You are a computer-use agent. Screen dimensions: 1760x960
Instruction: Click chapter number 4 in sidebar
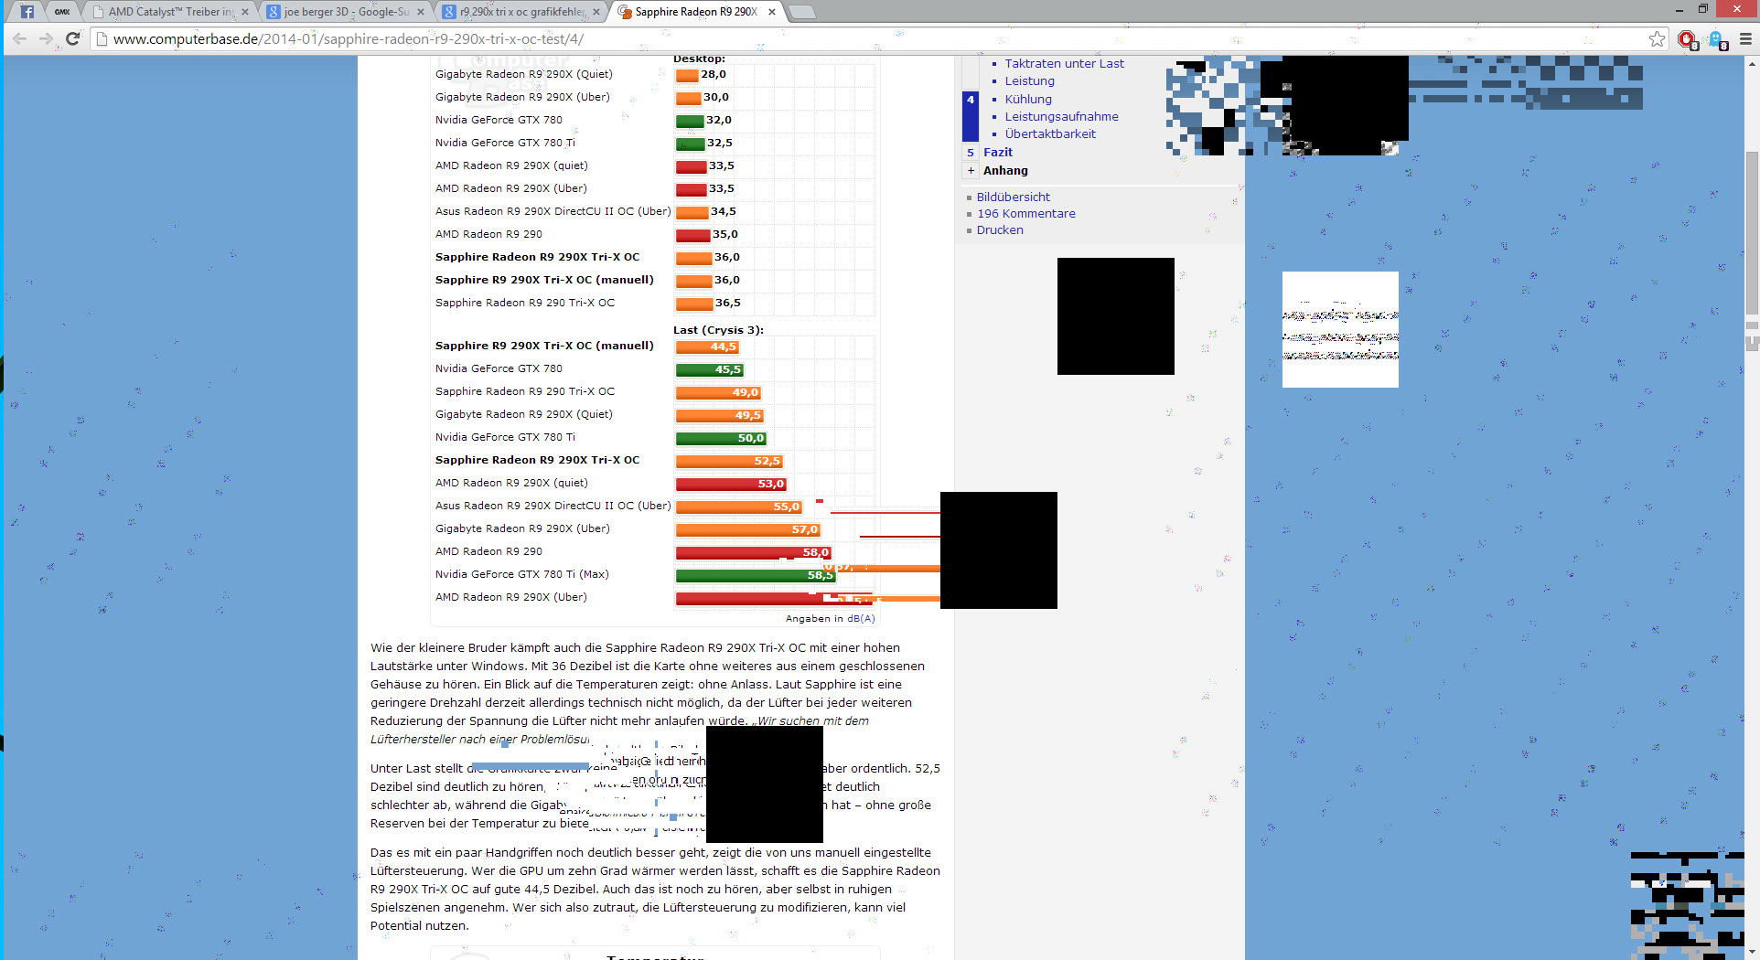click(x=971, y=99)
